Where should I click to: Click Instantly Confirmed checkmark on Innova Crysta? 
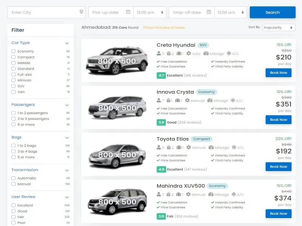tap(213, 108)
